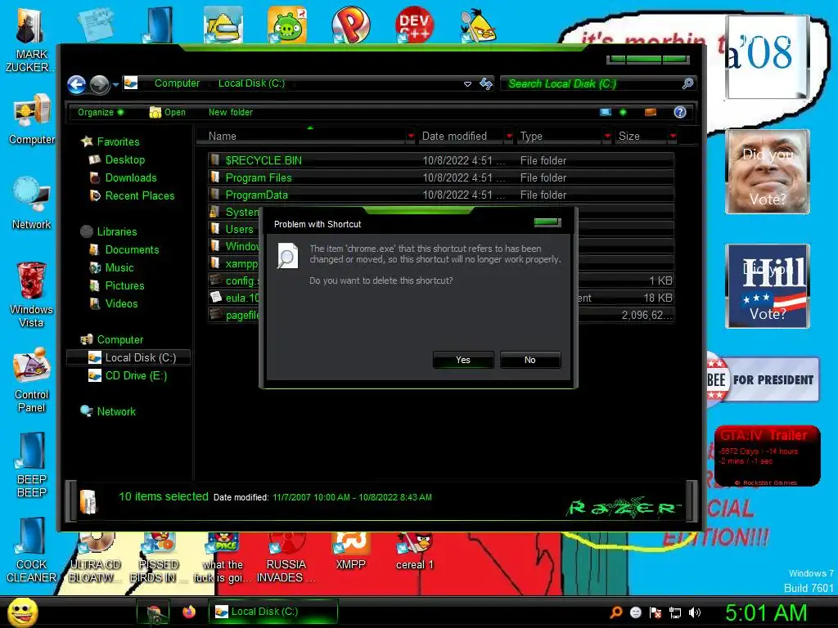
Task: Open the MARK ZUCKER desktop icon
Action: click(x=30, y=40)
